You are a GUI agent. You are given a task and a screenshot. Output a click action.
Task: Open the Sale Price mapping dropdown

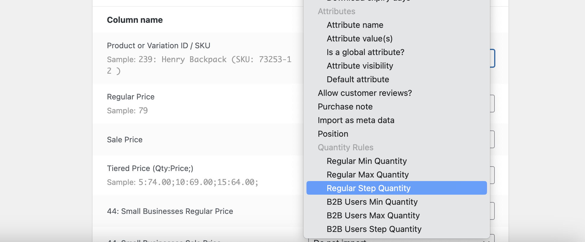pos(492,139)
